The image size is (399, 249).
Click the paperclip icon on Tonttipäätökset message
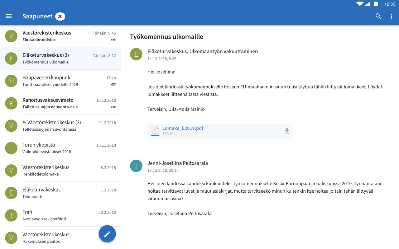coord(113,85)
